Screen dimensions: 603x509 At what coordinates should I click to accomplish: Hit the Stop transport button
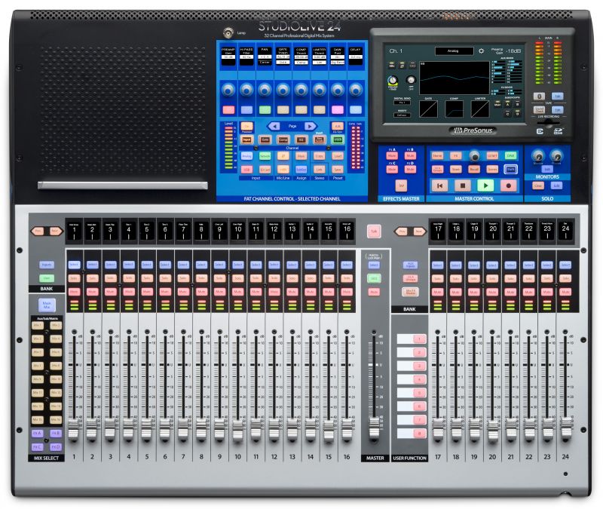click(x=463, y=186)
